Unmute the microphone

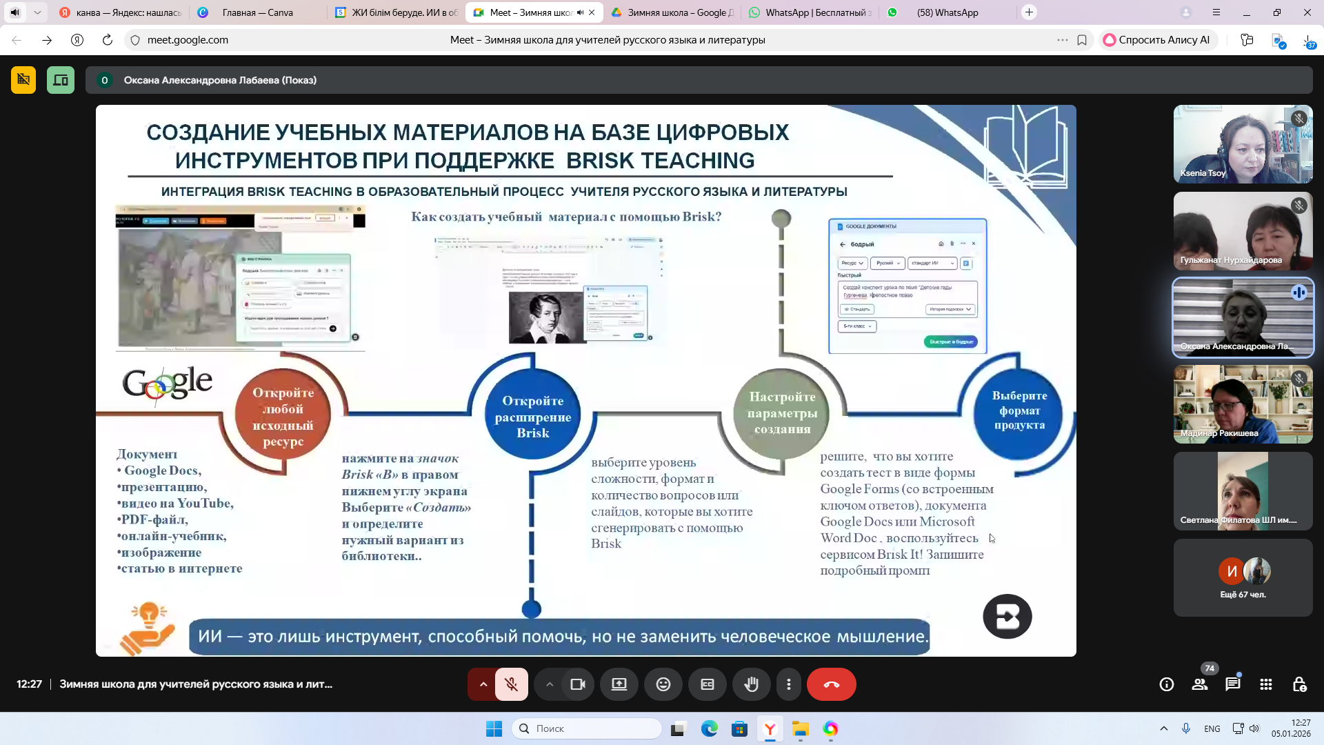click(x=512, y=684)
